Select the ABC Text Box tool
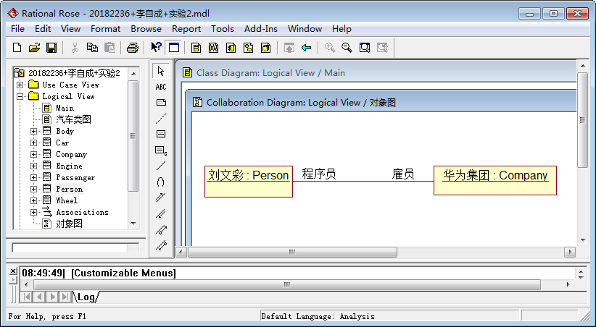596x327 pixels. [161, 87]
